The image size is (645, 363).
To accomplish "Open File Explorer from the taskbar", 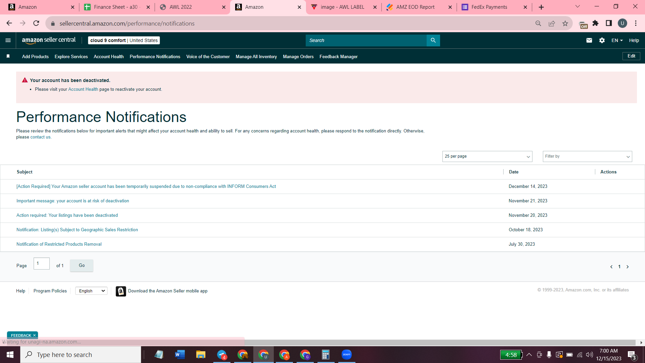I will click(201, 355).
